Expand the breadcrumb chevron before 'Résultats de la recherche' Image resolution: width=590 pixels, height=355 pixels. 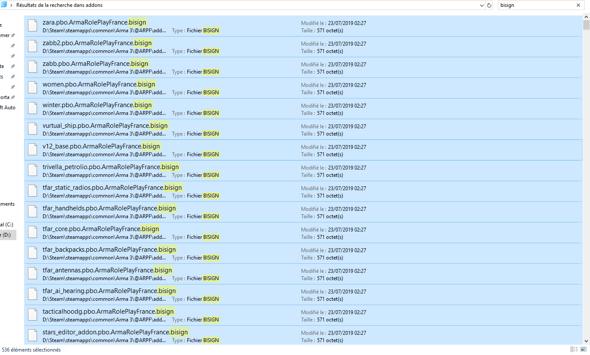(11, 5)
